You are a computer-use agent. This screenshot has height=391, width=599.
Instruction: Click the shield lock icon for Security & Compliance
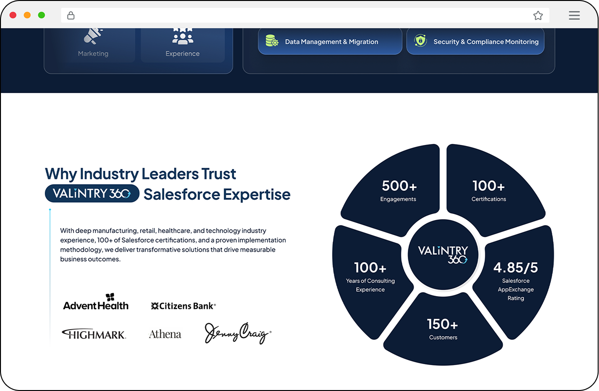click(x=420, y=41)
